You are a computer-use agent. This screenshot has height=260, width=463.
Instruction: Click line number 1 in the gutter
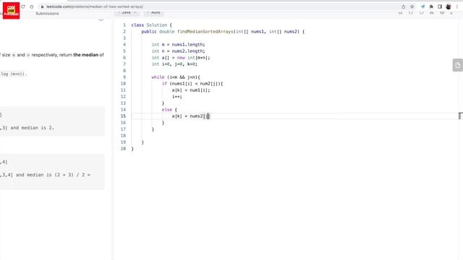coord(124,25)
